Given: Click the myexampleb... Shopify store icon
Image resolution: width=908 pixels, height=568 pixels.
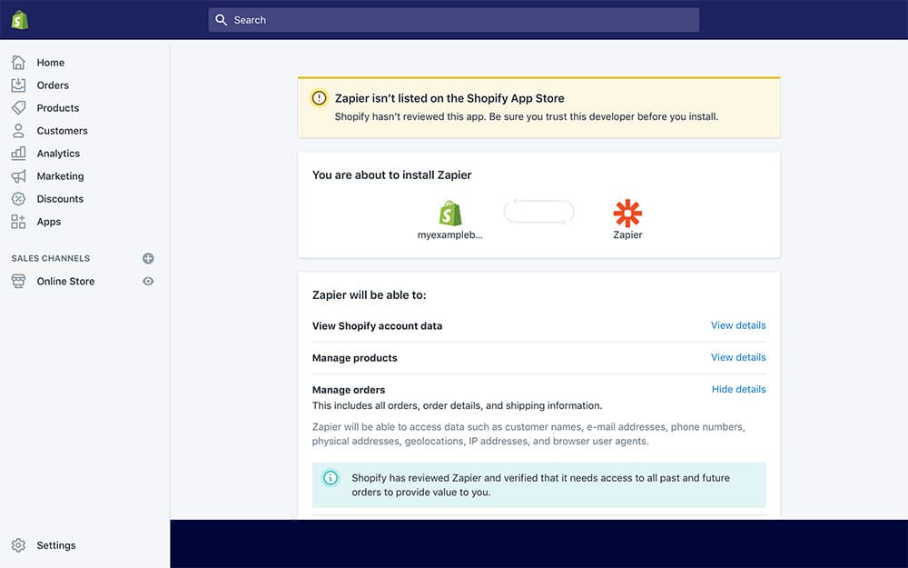Looking at the screenshot, I should pos(450,214).
